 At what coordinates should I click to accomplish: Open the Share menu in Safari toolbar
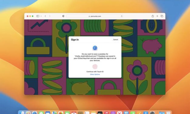(x=153, y=16)
